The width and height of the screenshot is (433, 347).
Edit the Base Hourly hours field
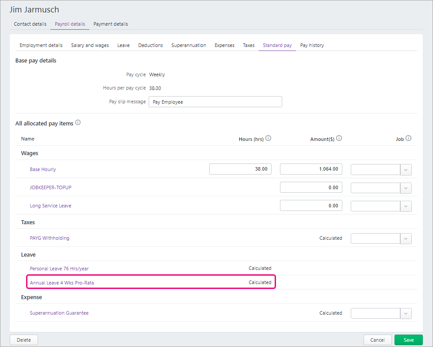[x=240, y=169]
